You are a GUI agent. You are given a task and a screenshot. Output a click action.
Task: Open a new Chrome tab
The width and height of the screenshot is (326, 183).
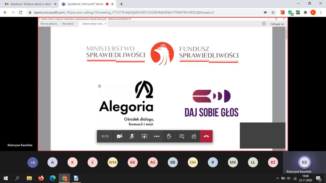pos(121,4)
